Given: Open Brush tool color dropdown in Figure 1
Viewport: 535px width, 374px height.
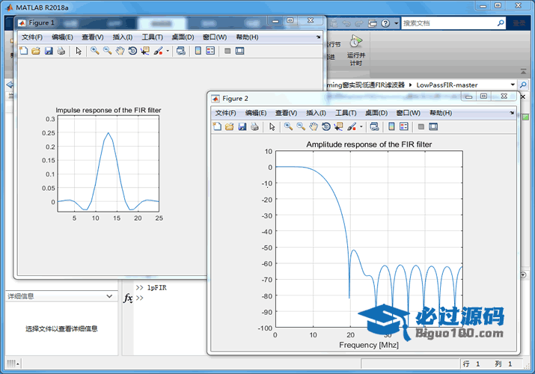Looking at the screenshot, I should tap(168, 51).
